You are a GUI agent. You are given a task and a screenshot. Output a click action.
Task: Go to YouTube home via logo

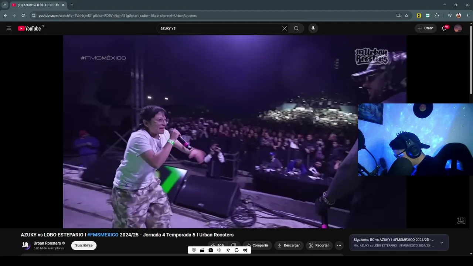(x=29, y=28)
